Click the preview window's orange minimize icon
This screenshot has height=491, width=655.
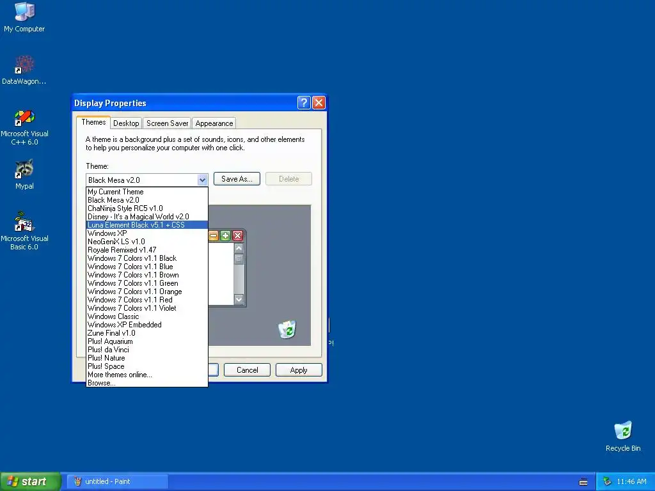tap(214, 236)
